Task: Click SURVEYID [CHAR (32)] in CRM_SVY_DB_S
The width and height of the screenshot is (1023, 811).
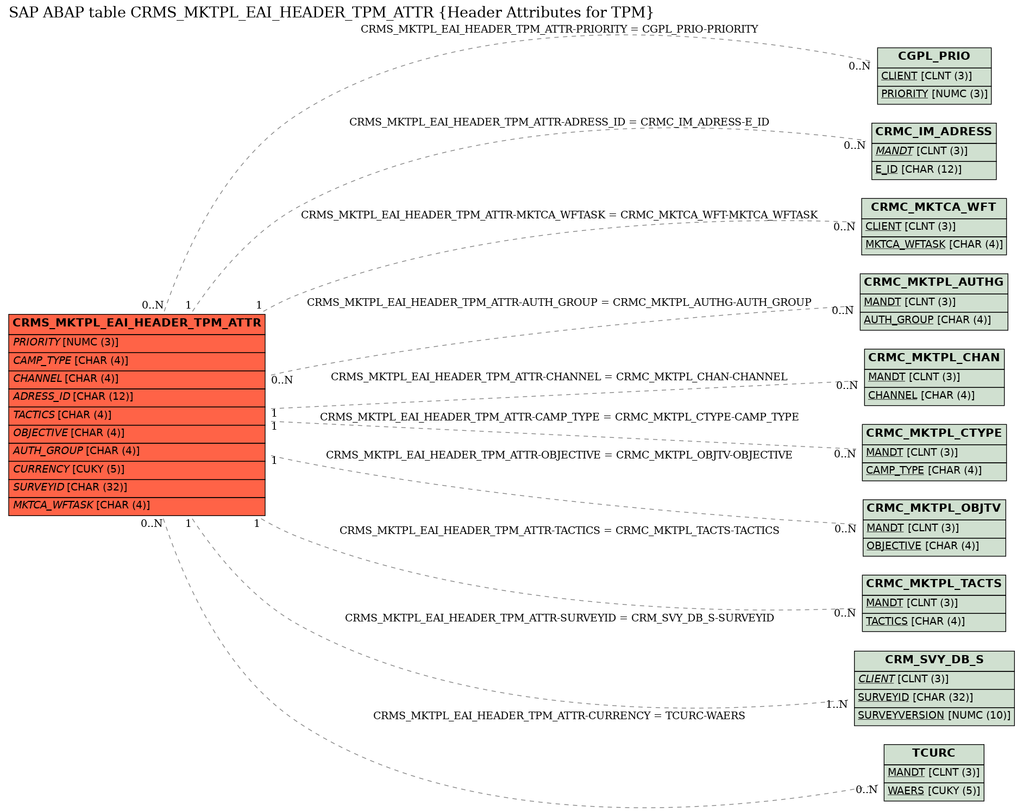Action: coord(934,698)
